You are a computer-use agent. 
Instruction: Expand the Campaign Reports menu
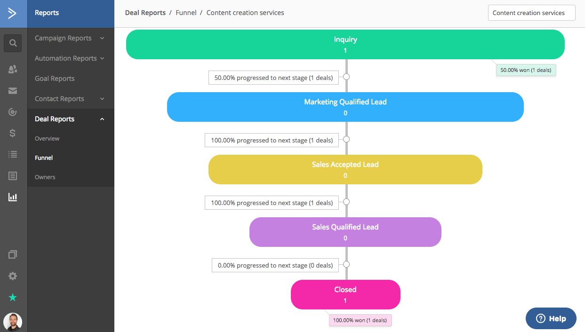pos(70,38)
